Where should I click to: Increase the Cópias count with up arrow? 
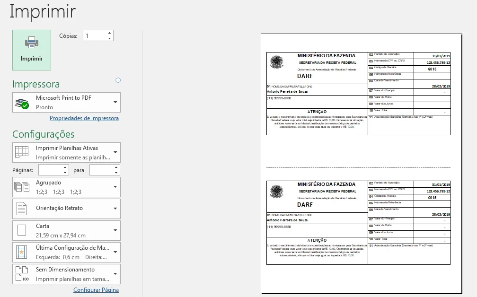[x=110, y=33]
